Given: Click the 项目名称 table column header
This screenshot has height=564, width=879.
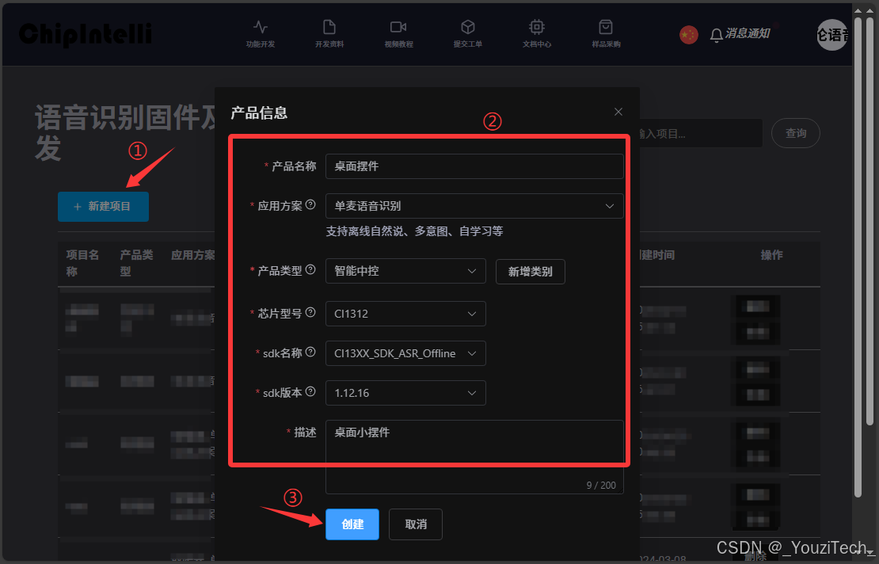Looking at the screenshot, I should [82, 263].
